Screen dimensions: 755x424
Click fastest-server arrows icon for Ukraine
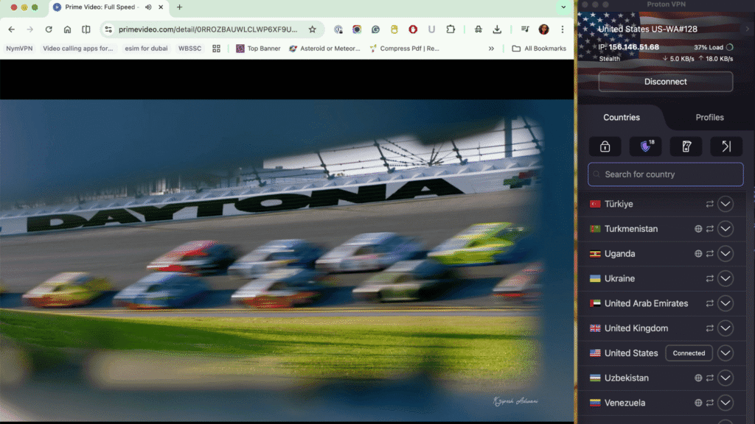(710, 279)
